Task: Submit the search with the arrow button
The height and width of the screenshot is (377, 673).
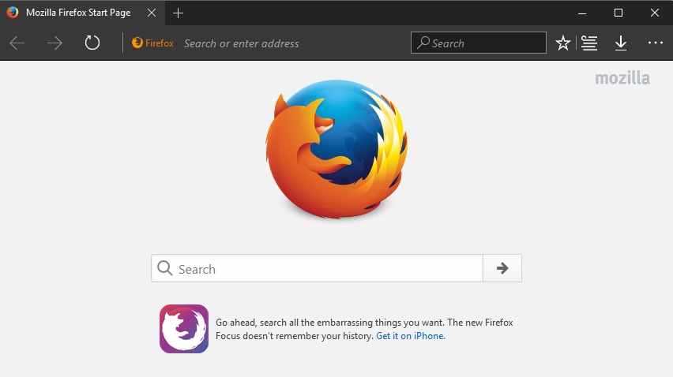Action: (x=502, y=268)
